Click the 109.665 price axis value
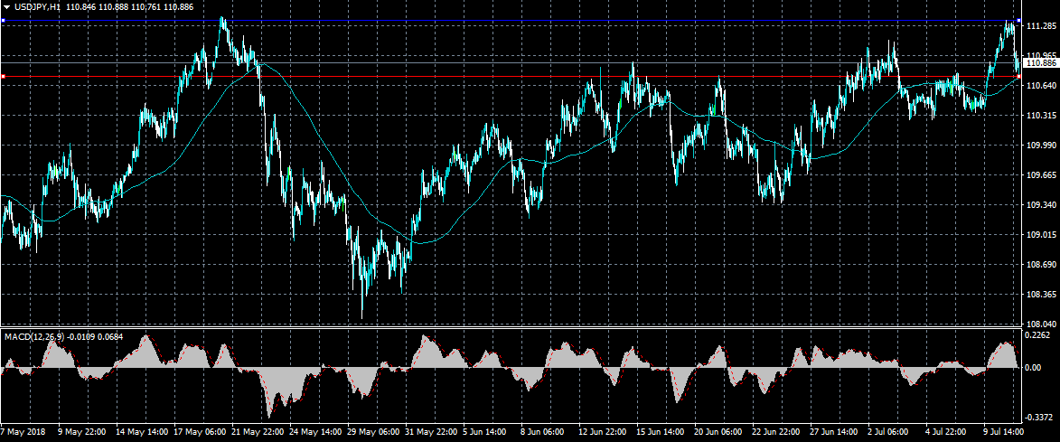 pos(1040,174)
